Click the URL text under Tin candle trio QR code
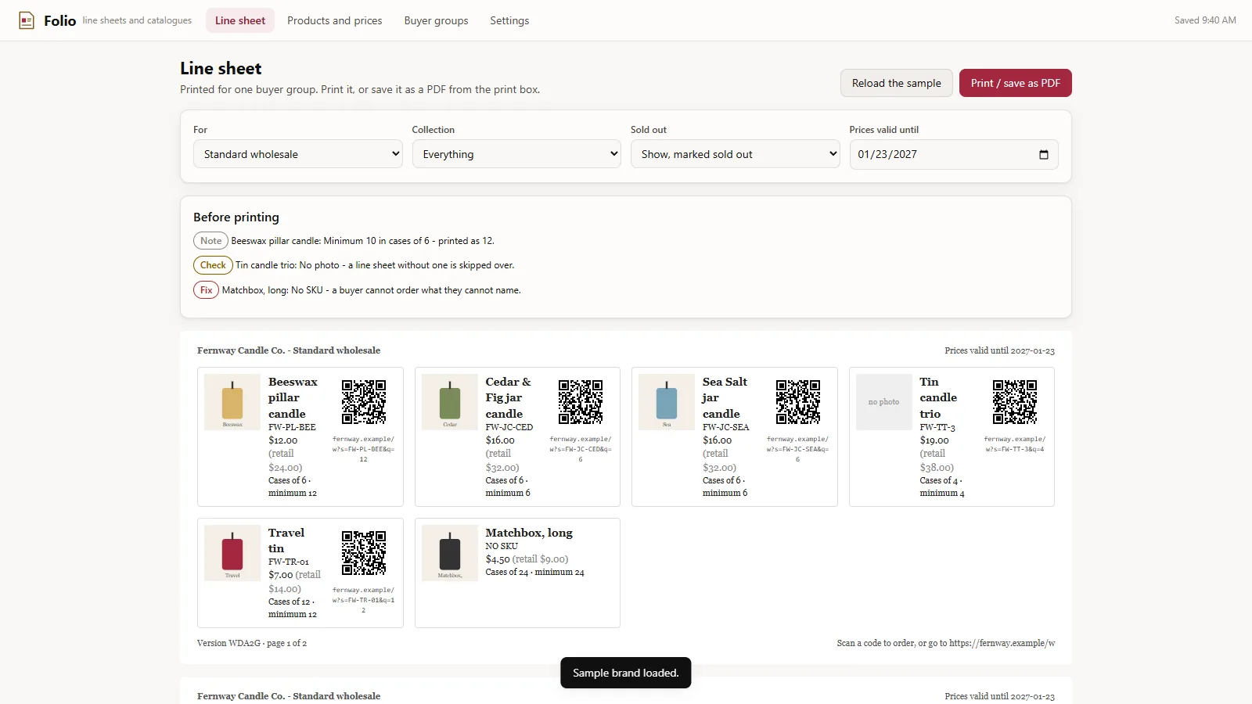The height and width of the screenshot is (704, 1252). [1015, 444]
